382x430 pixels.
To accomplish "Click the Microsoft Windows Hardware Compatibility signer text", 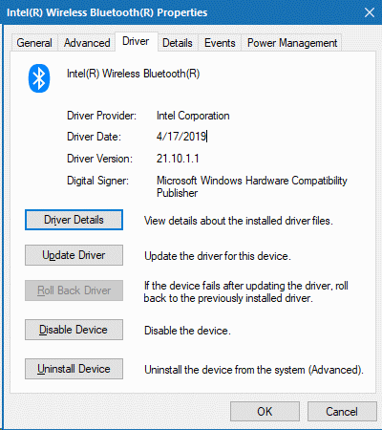I will pos(251,186).
